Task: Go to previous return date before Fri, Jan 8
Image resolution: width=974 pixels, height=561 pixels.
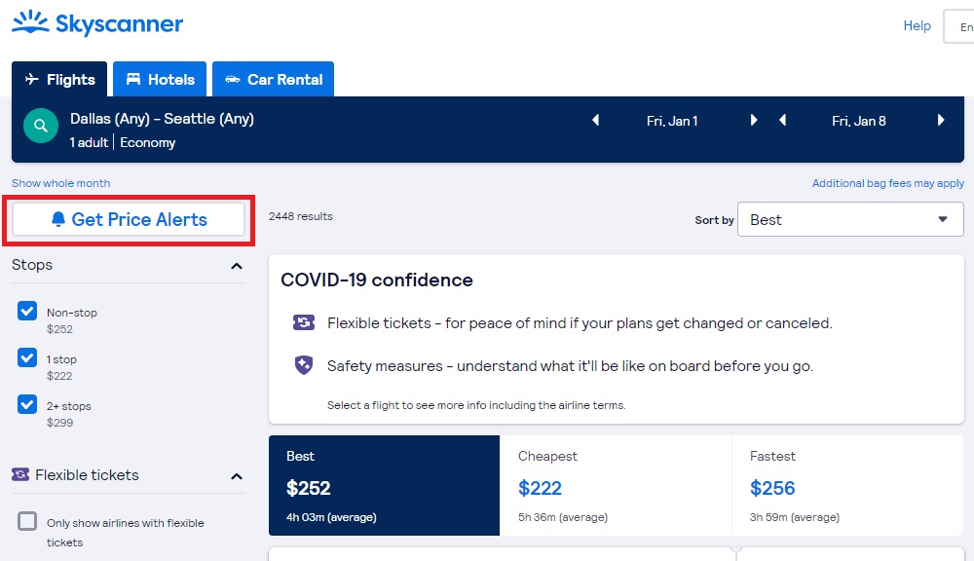Action: coord(783,120)
